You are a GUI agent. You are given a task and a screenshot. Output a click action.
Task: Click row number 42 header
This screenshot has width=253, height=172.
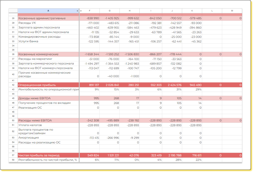[13, 85]
